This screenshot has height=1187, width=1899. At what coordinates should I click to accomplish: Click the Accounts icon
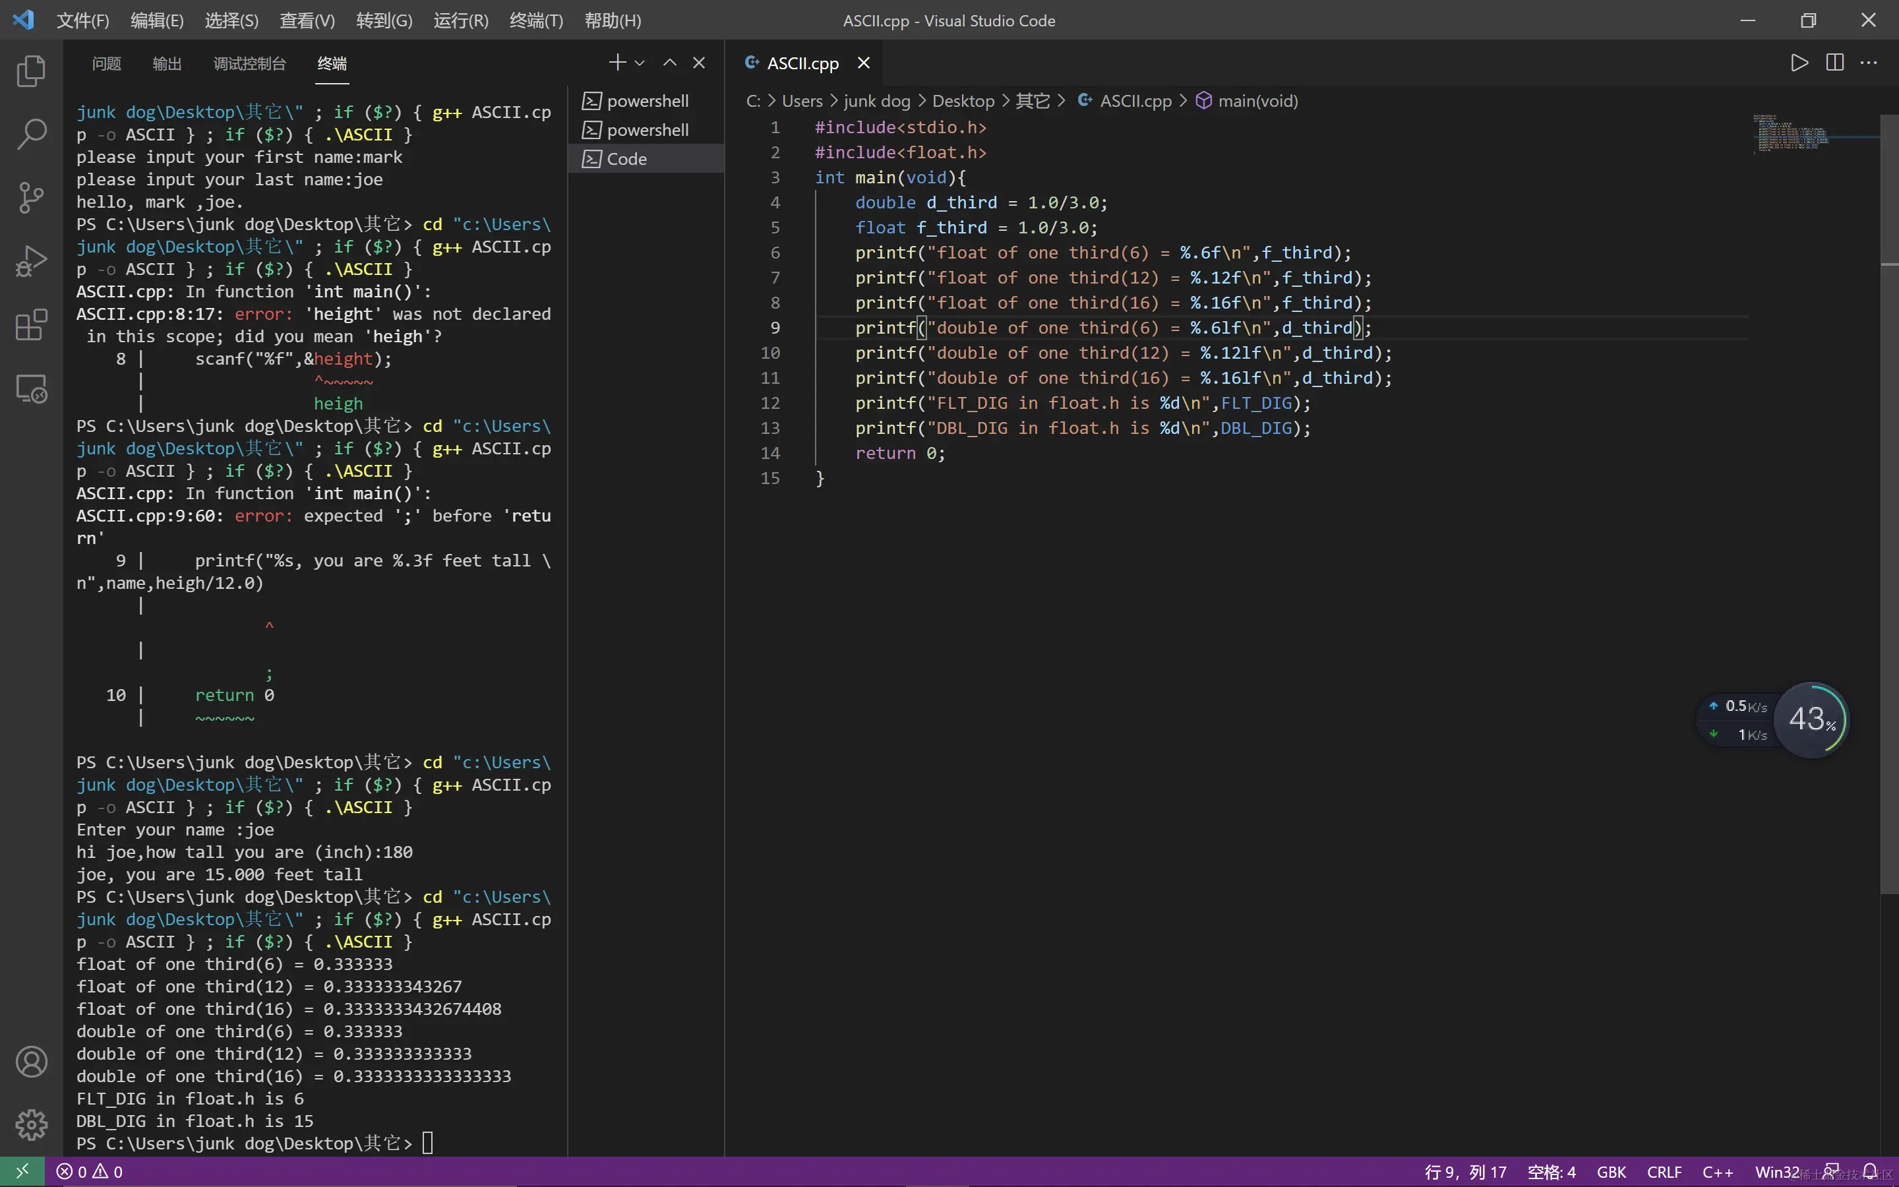tap(32, 1062)
